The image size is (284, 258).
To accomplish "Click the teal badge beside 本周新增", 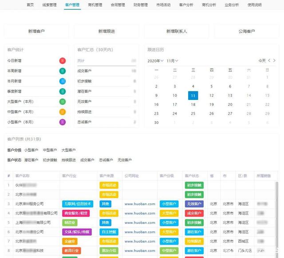I will pyautogui.click(x=63, y=71).
